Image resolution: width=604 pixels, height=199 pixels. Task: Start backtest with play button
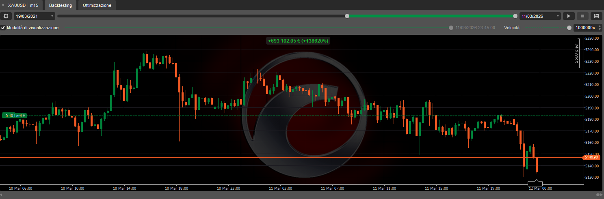(569, 16)
